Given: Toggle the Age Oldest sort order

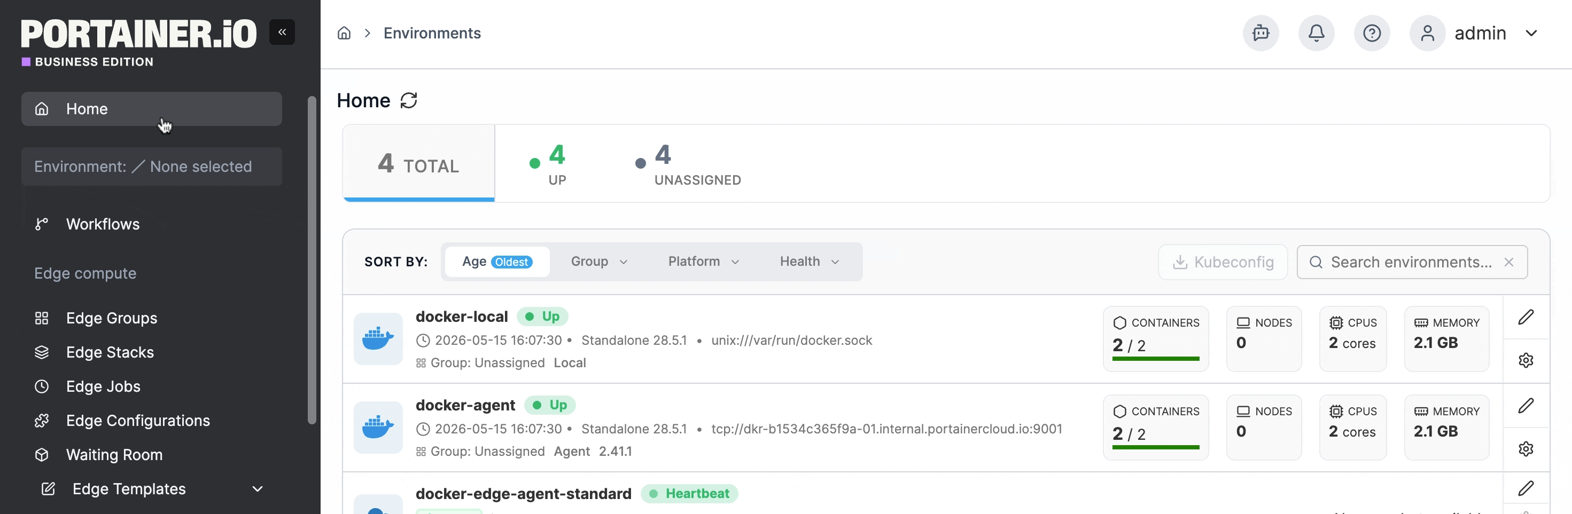Looking at the screenshot, I should click(497, 262).
